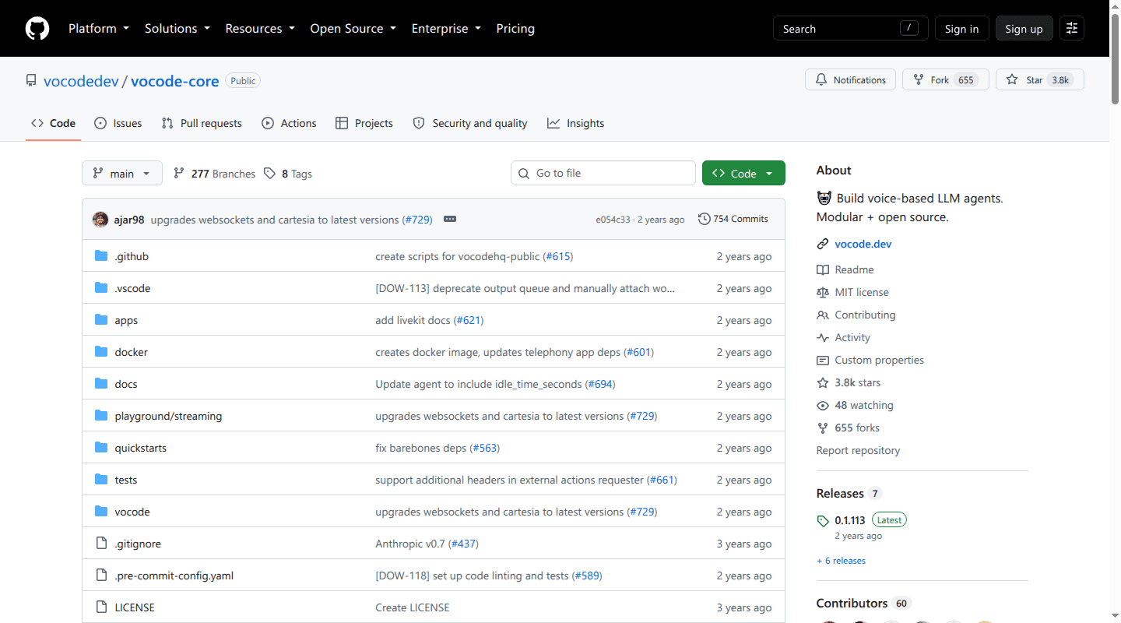Expand the Open Source menu
Image resolution: width=1121 pixels, height=623 pixels.
pyautogui.click(x=353, y=28)
